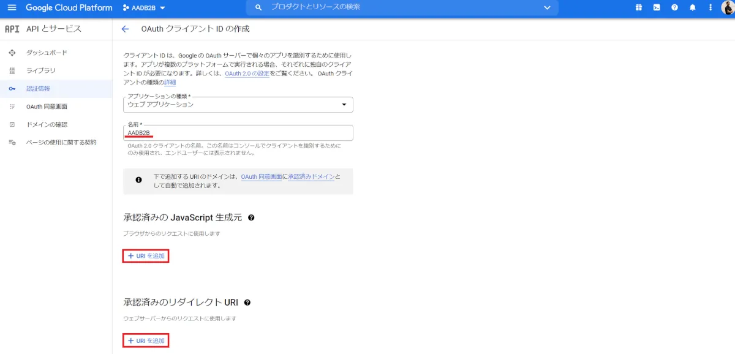
Task: Go back with the left arrow
Action: 126,29
